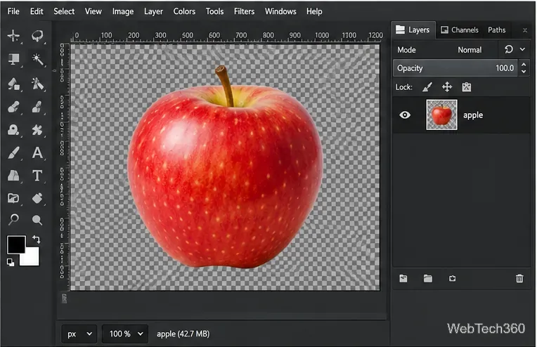The image size is (537, 347).
Task: Click the third icon in layers bottom bar
Action: [453, 279]
